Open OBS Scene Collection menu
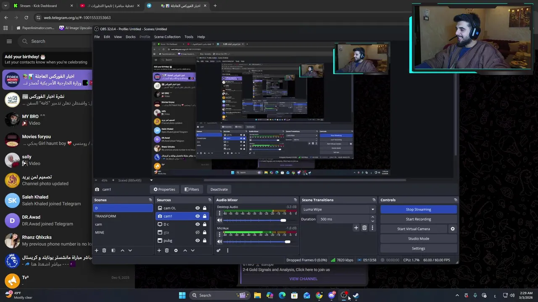The height and width of the screenshot is (302, 538). [167, 37]
